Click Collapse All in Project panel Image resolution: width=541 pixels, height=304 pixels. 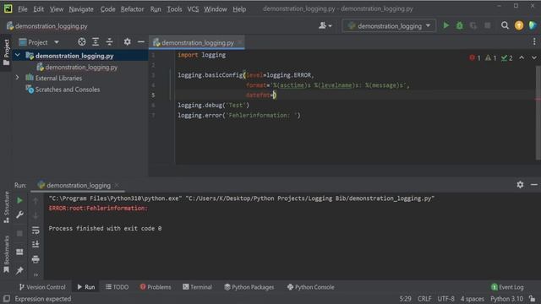tap(109, 42)
